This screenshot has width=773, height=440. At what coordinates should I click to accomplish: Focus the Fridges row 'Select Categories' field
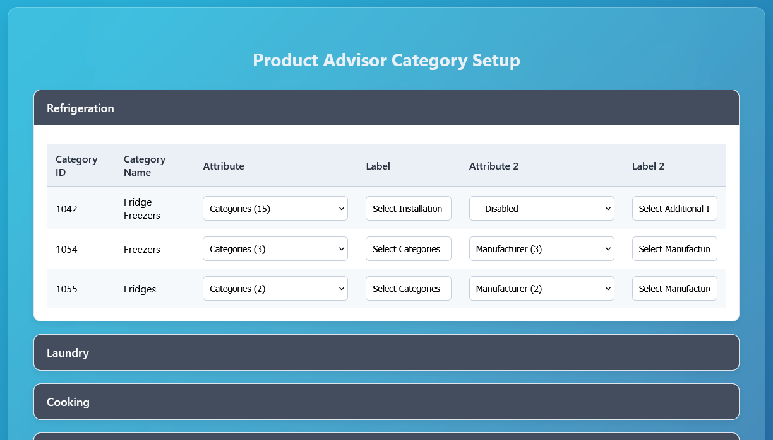(x=408, y=289)
